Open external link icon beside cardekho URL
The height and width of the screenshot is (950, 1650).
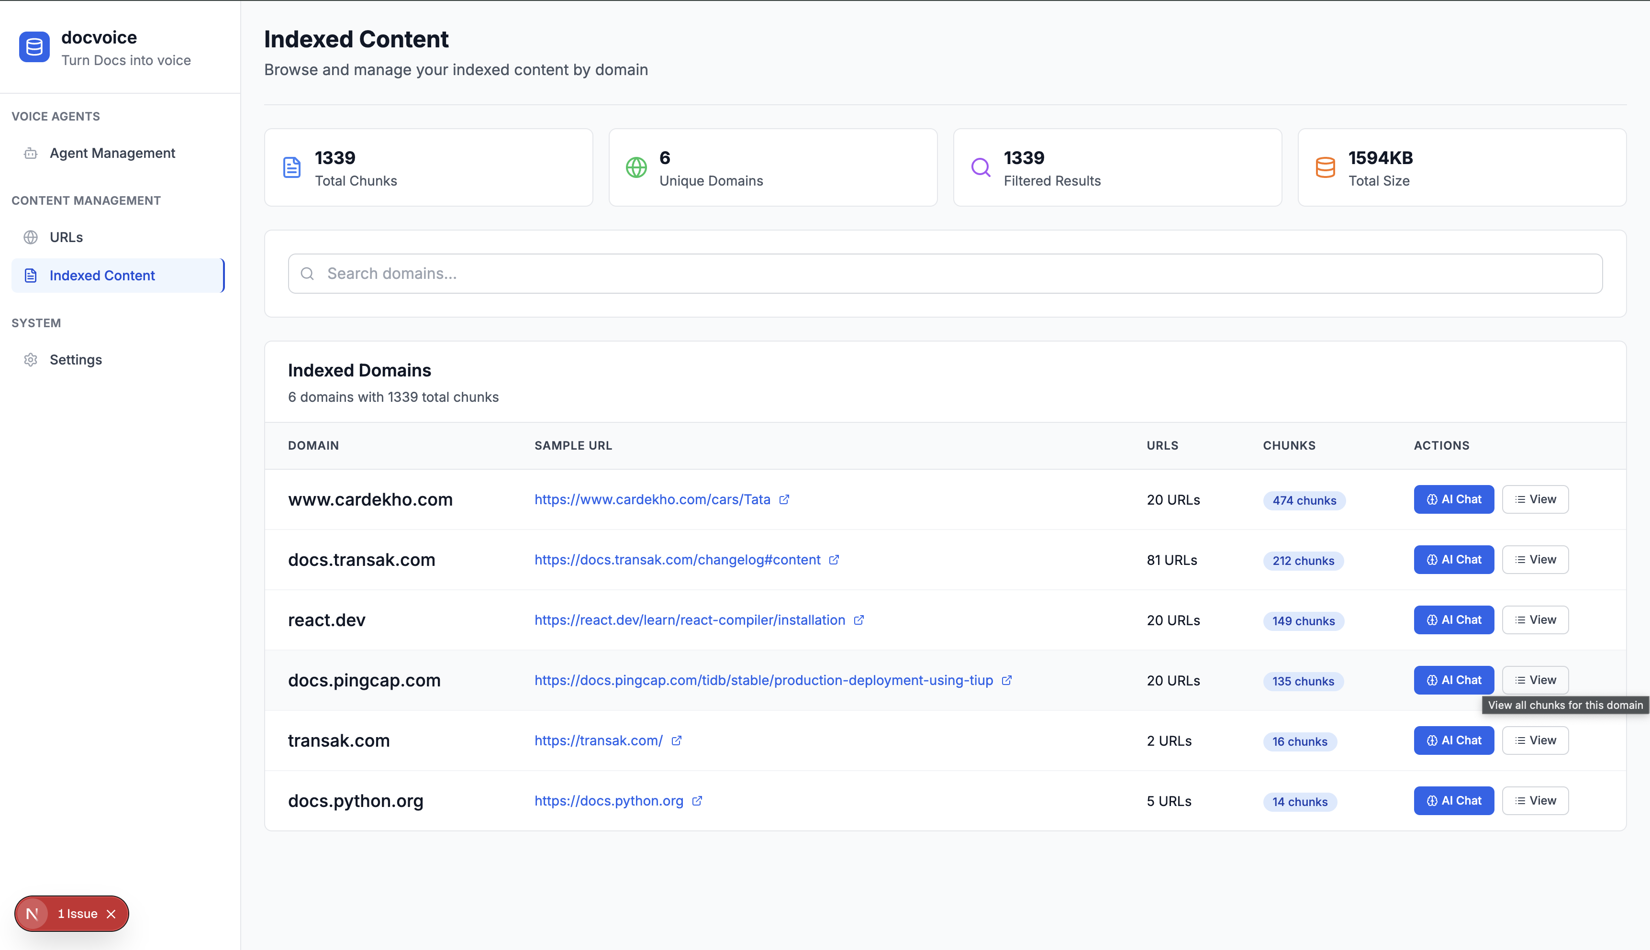(x=784, y=499)
